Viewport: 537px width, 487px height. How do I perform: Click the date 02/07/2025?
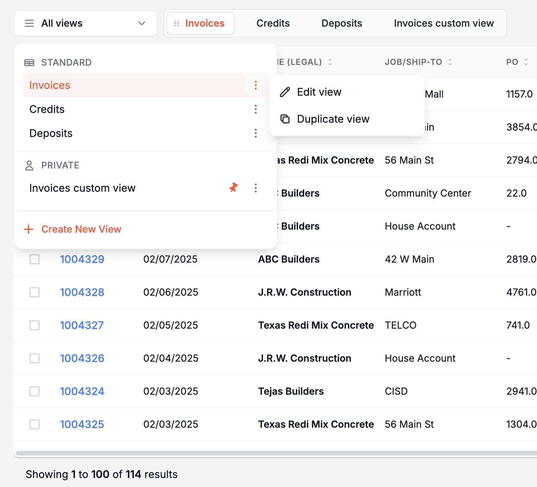coord(170,259)
